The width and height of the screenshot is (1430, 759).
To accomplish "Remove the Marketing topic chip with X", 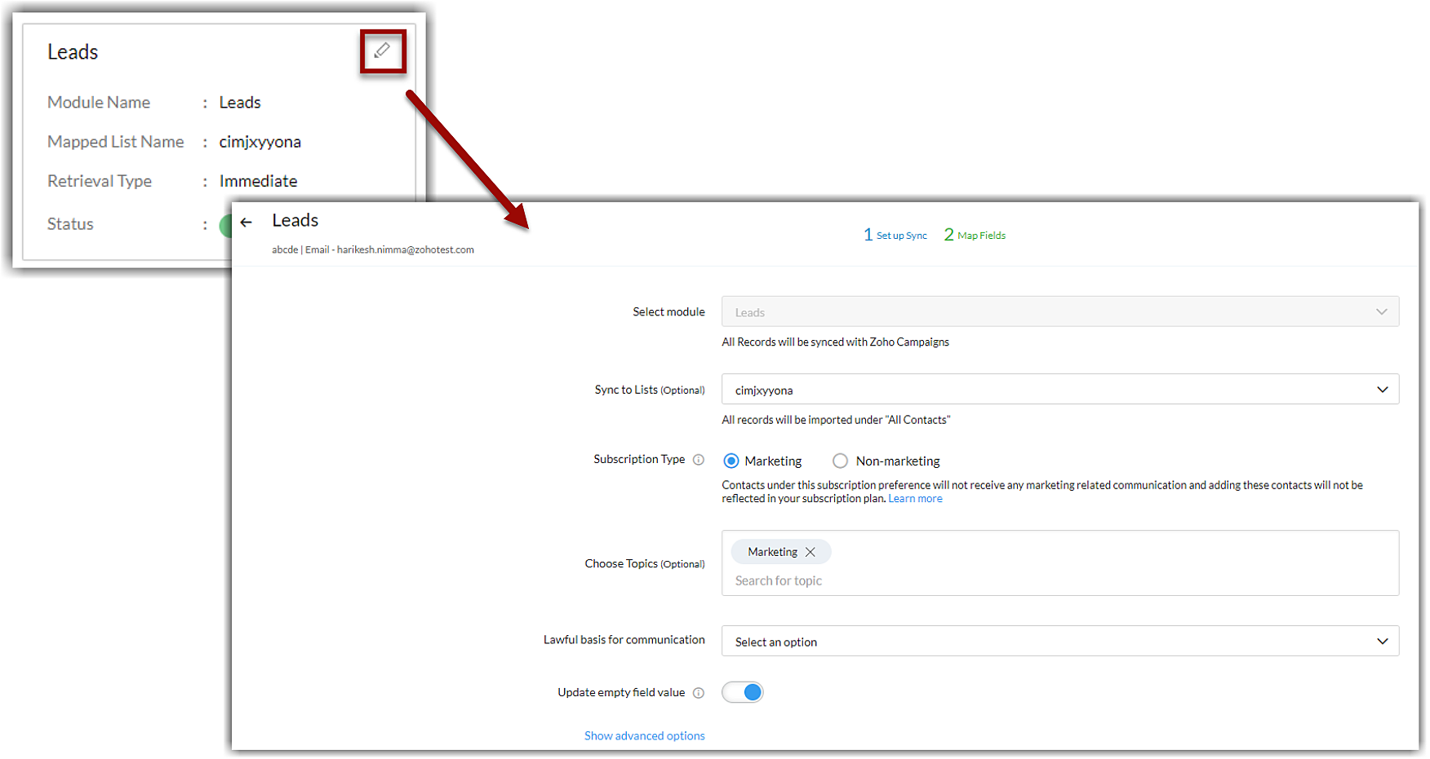I will pyautogui.click(x=810, y=552).
